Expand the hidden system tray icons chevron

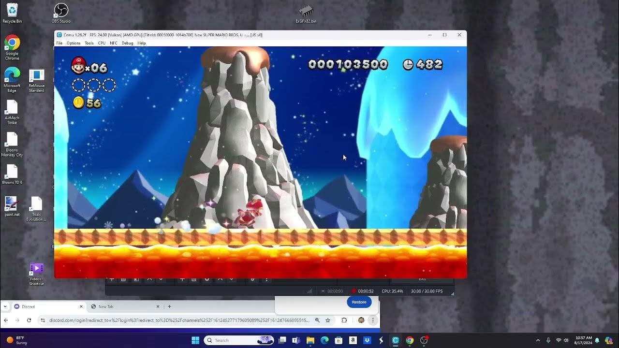point(538,340)
